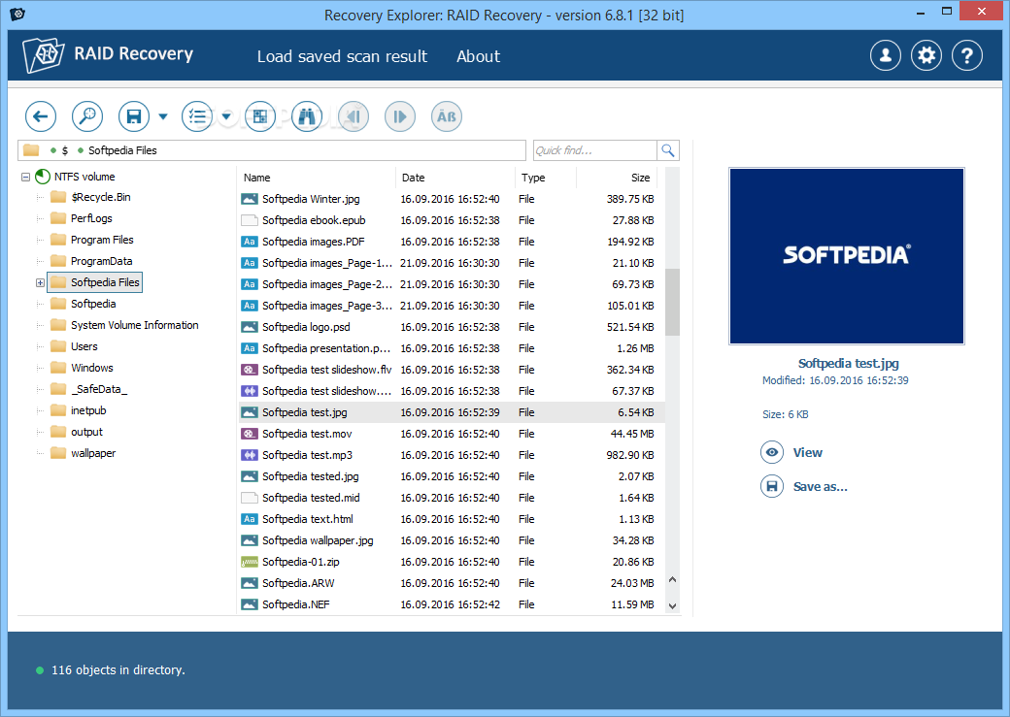Click the find previous toolbar icon

[x=353, y=116]
